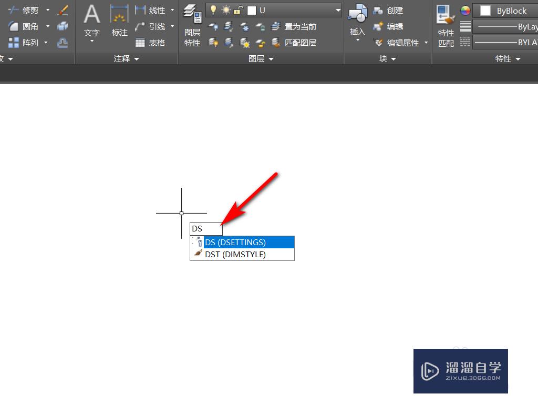Expand the 特性 panel title
Image resolution: width=538 pixels, height=404 pixels.
(x=508, y=59)
